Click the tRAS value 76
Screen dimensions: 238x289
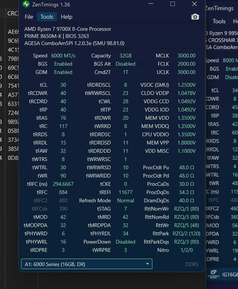[x=63, y=118]
